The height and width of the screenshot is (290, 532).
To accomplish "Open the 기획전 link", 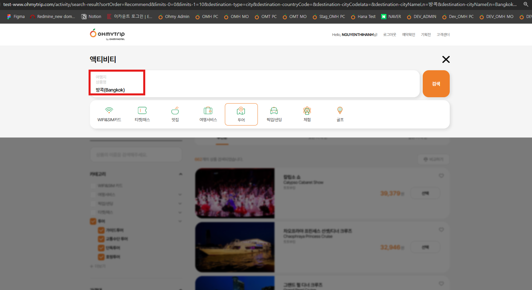I will coord(426,35).
